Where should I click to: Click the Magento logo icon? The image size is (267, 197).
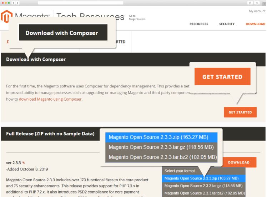6,16
